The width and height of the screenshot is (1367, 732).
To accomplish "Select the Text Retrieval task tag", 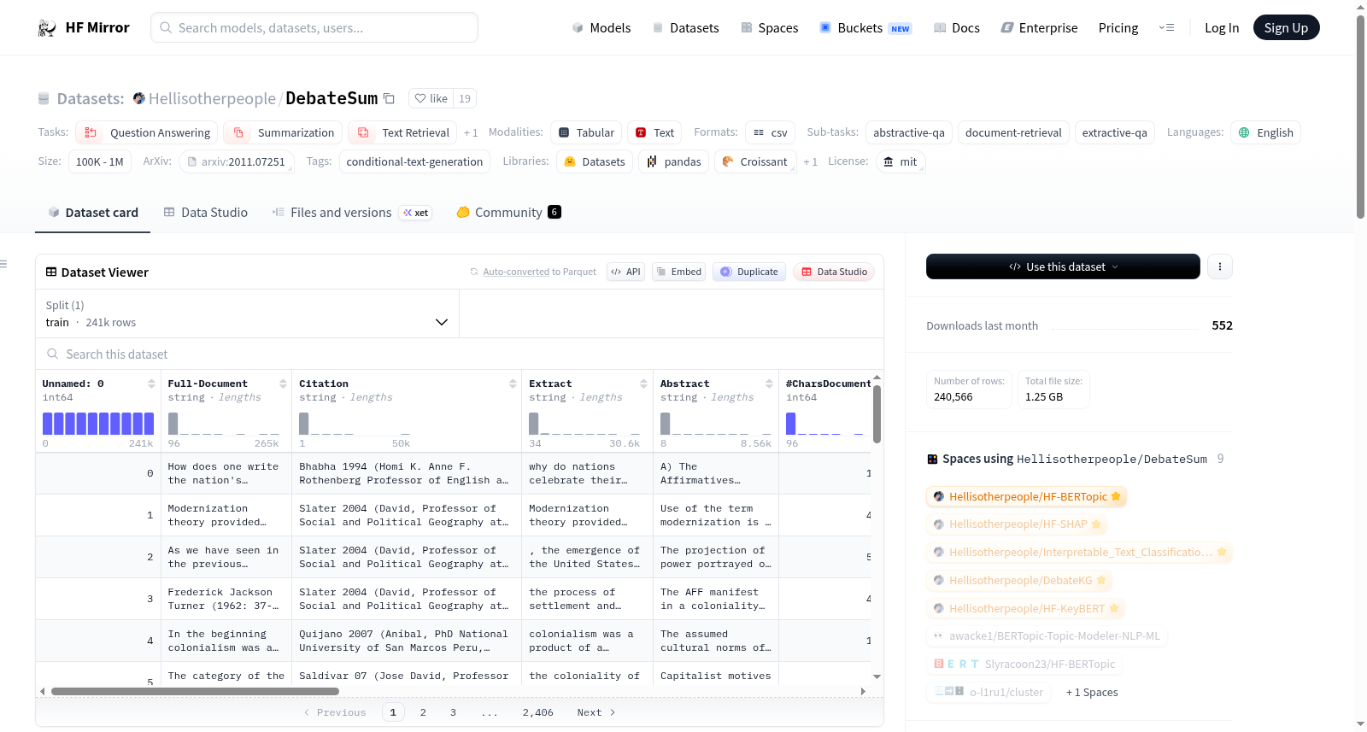I will click(402, 132).
